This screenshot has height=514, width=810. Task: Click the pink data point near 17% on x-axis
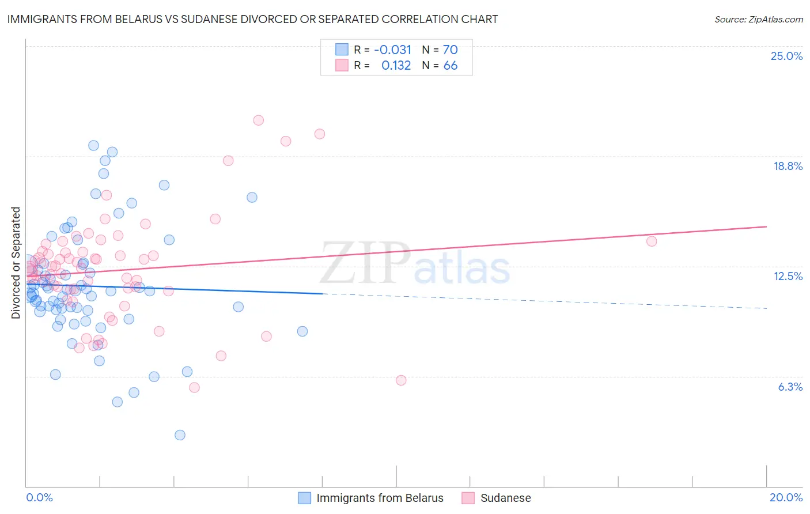652,241
